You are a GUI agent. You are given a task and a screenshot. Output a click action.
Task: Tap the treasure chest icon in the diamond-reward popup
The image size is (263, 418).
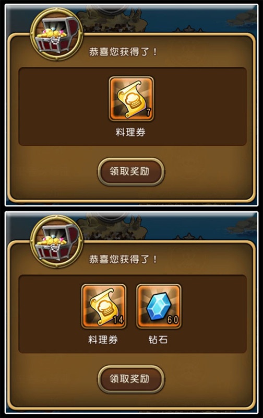57,241
